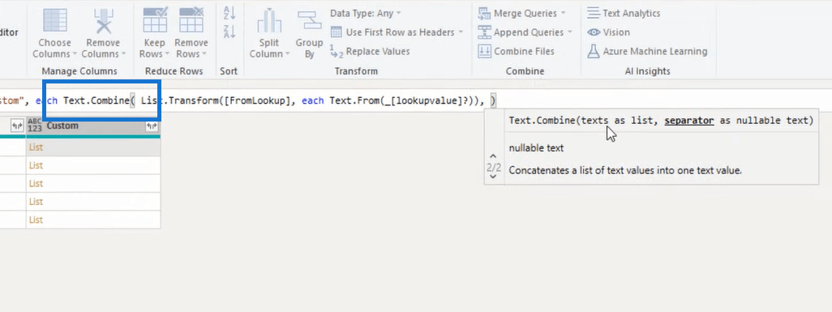Click inside the formula bar

coord(416,100)
